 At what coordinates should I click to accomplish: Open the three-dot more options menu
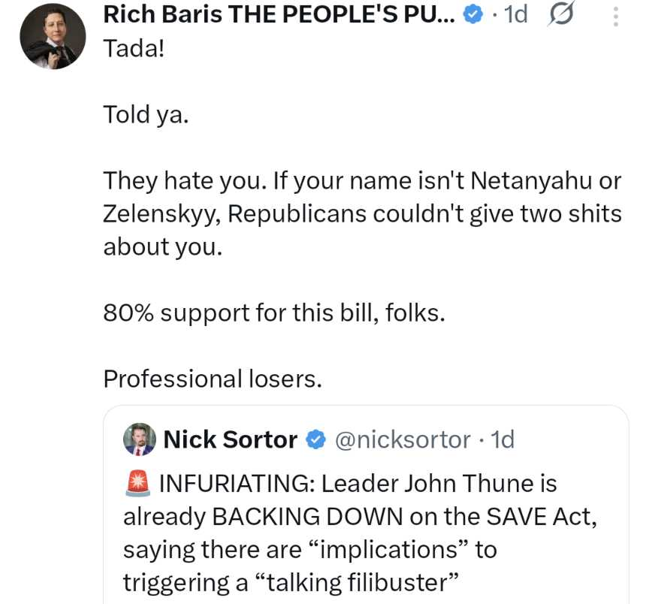tap(616, 15)
